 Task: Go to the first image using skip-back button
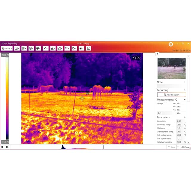[2, 147]
